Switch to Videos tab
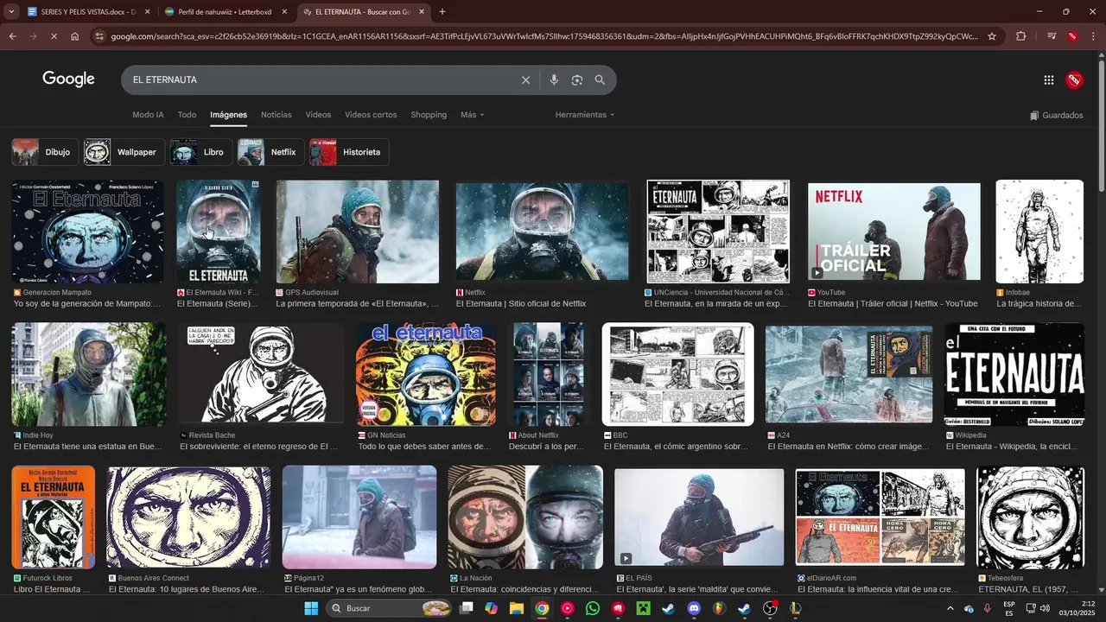Image resolution: width=1106 pixels, height=622 pixels. click(318, 115)
